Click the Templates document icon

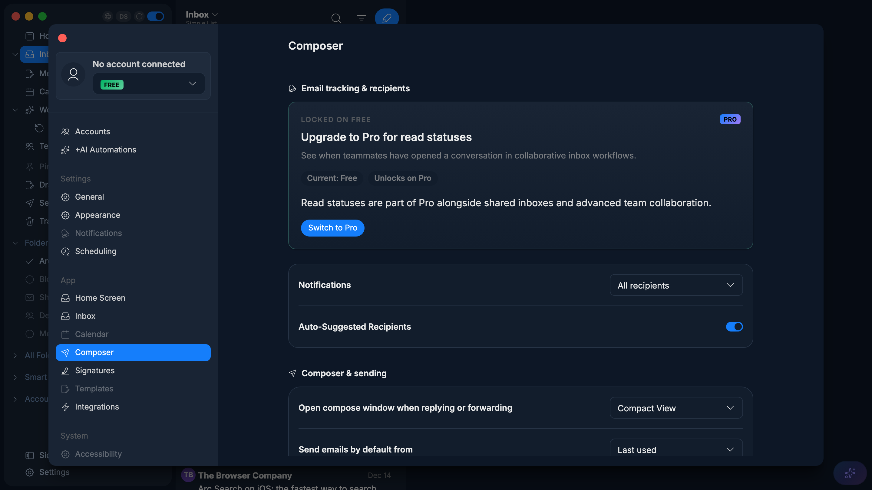point(65,389)
